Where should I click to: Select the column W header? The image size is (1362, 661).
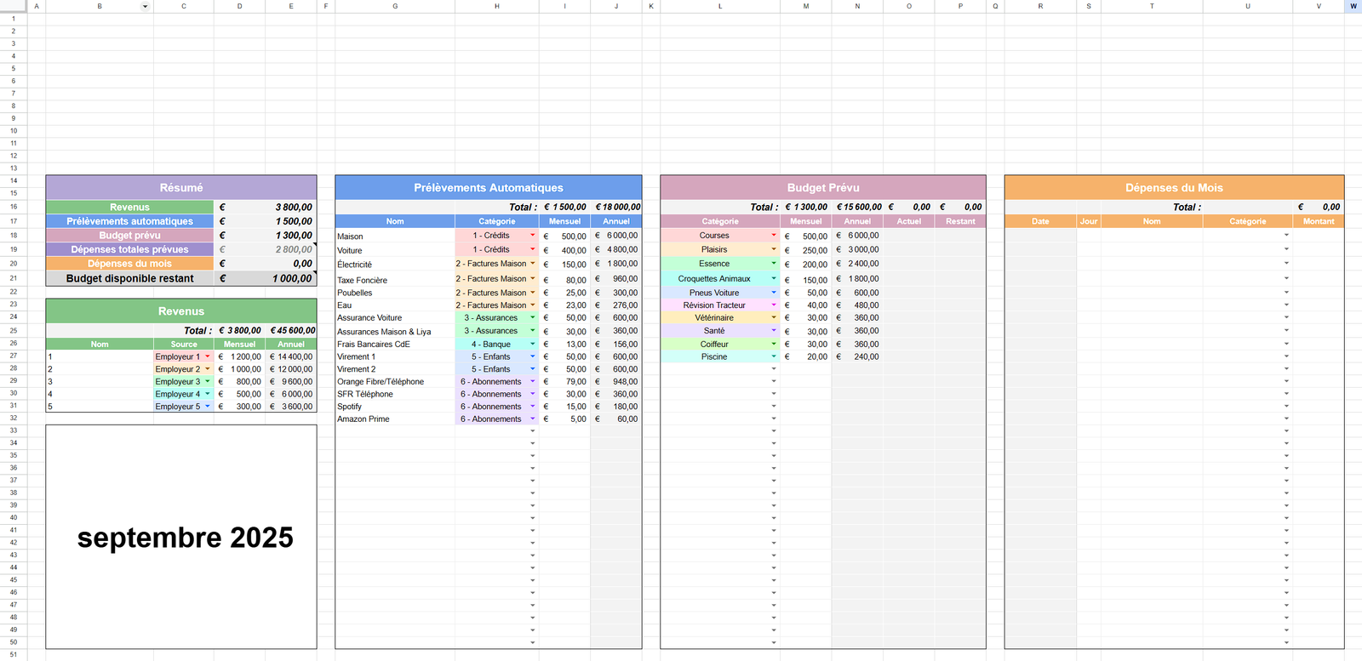(x=1353, y=6)
